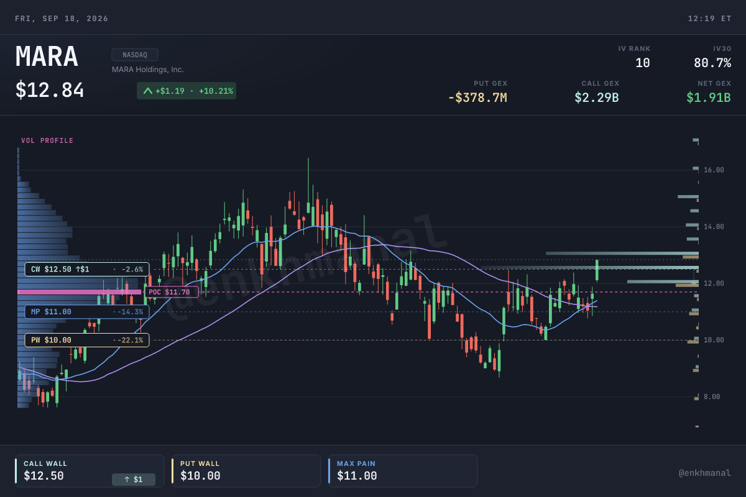Viewport: 746px width, 497px height.
Task: Click the green up-caret in change badge
Action: coord(147,91)
